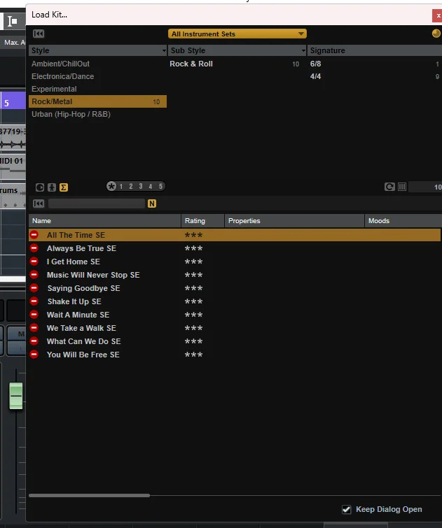Set rating filter to 3

(x=141, y=186)
